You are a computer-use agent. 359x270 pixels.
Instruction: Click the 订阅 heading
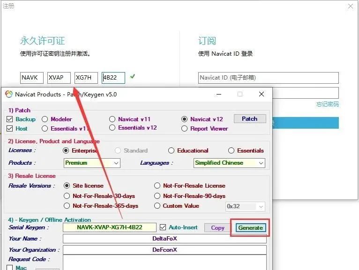207,41
